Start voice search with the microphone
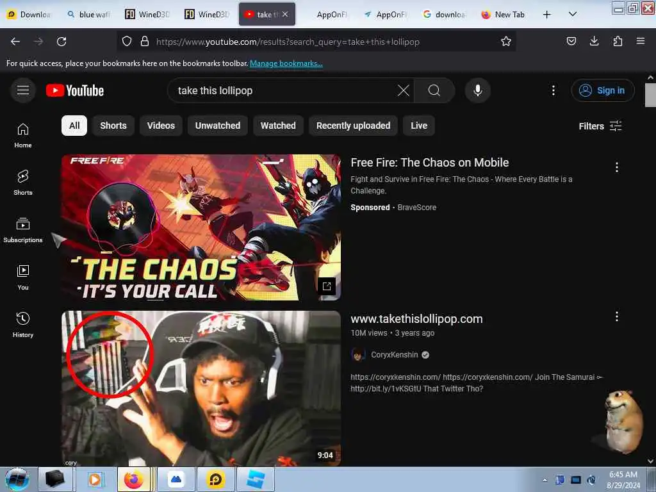 478,90
